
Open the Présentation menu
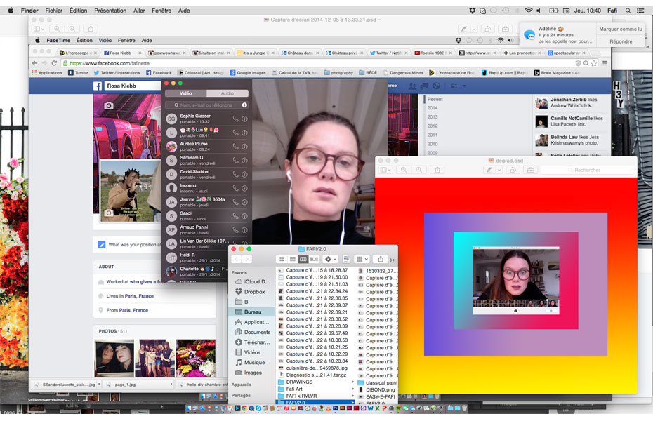[x=110, y=11]
